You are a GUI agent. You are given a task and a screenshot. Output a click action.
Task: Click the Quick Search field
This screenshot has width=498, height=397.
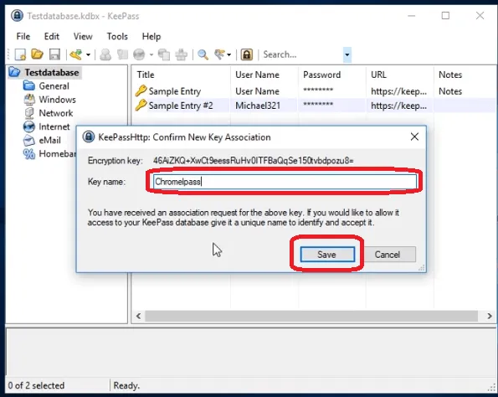301,54
